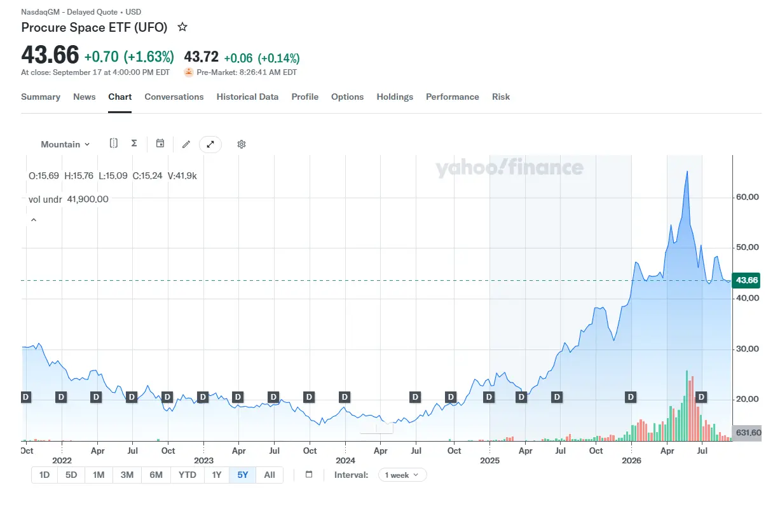The image size is (773, 509).
Task: Select the 3M range
Action: click(127, 475)
